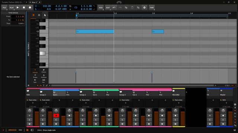Screen dimensions: 238x133
Task: Click the Group 1 folder icon
Action: pos(41,92)
